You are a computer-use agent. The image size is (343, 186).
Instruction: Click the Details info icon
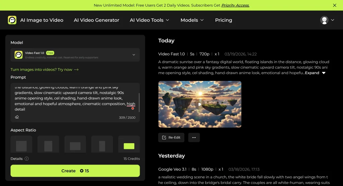coord(27,159)
